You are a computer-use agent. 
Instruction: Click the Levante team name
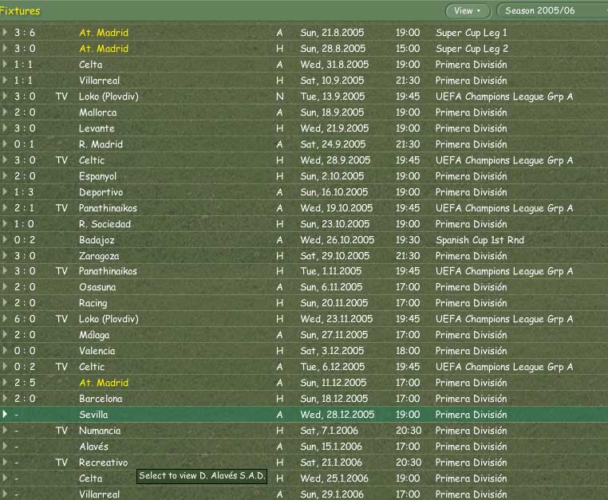[x=97, y=128]
